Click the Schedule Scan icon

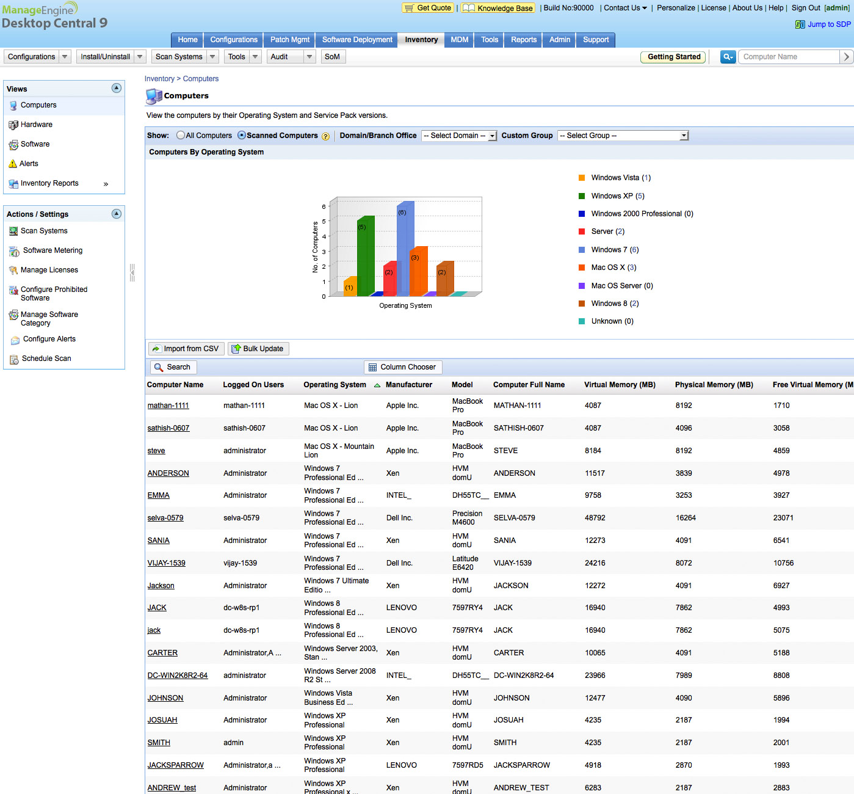pyautogui.click(x=14, y=359)
